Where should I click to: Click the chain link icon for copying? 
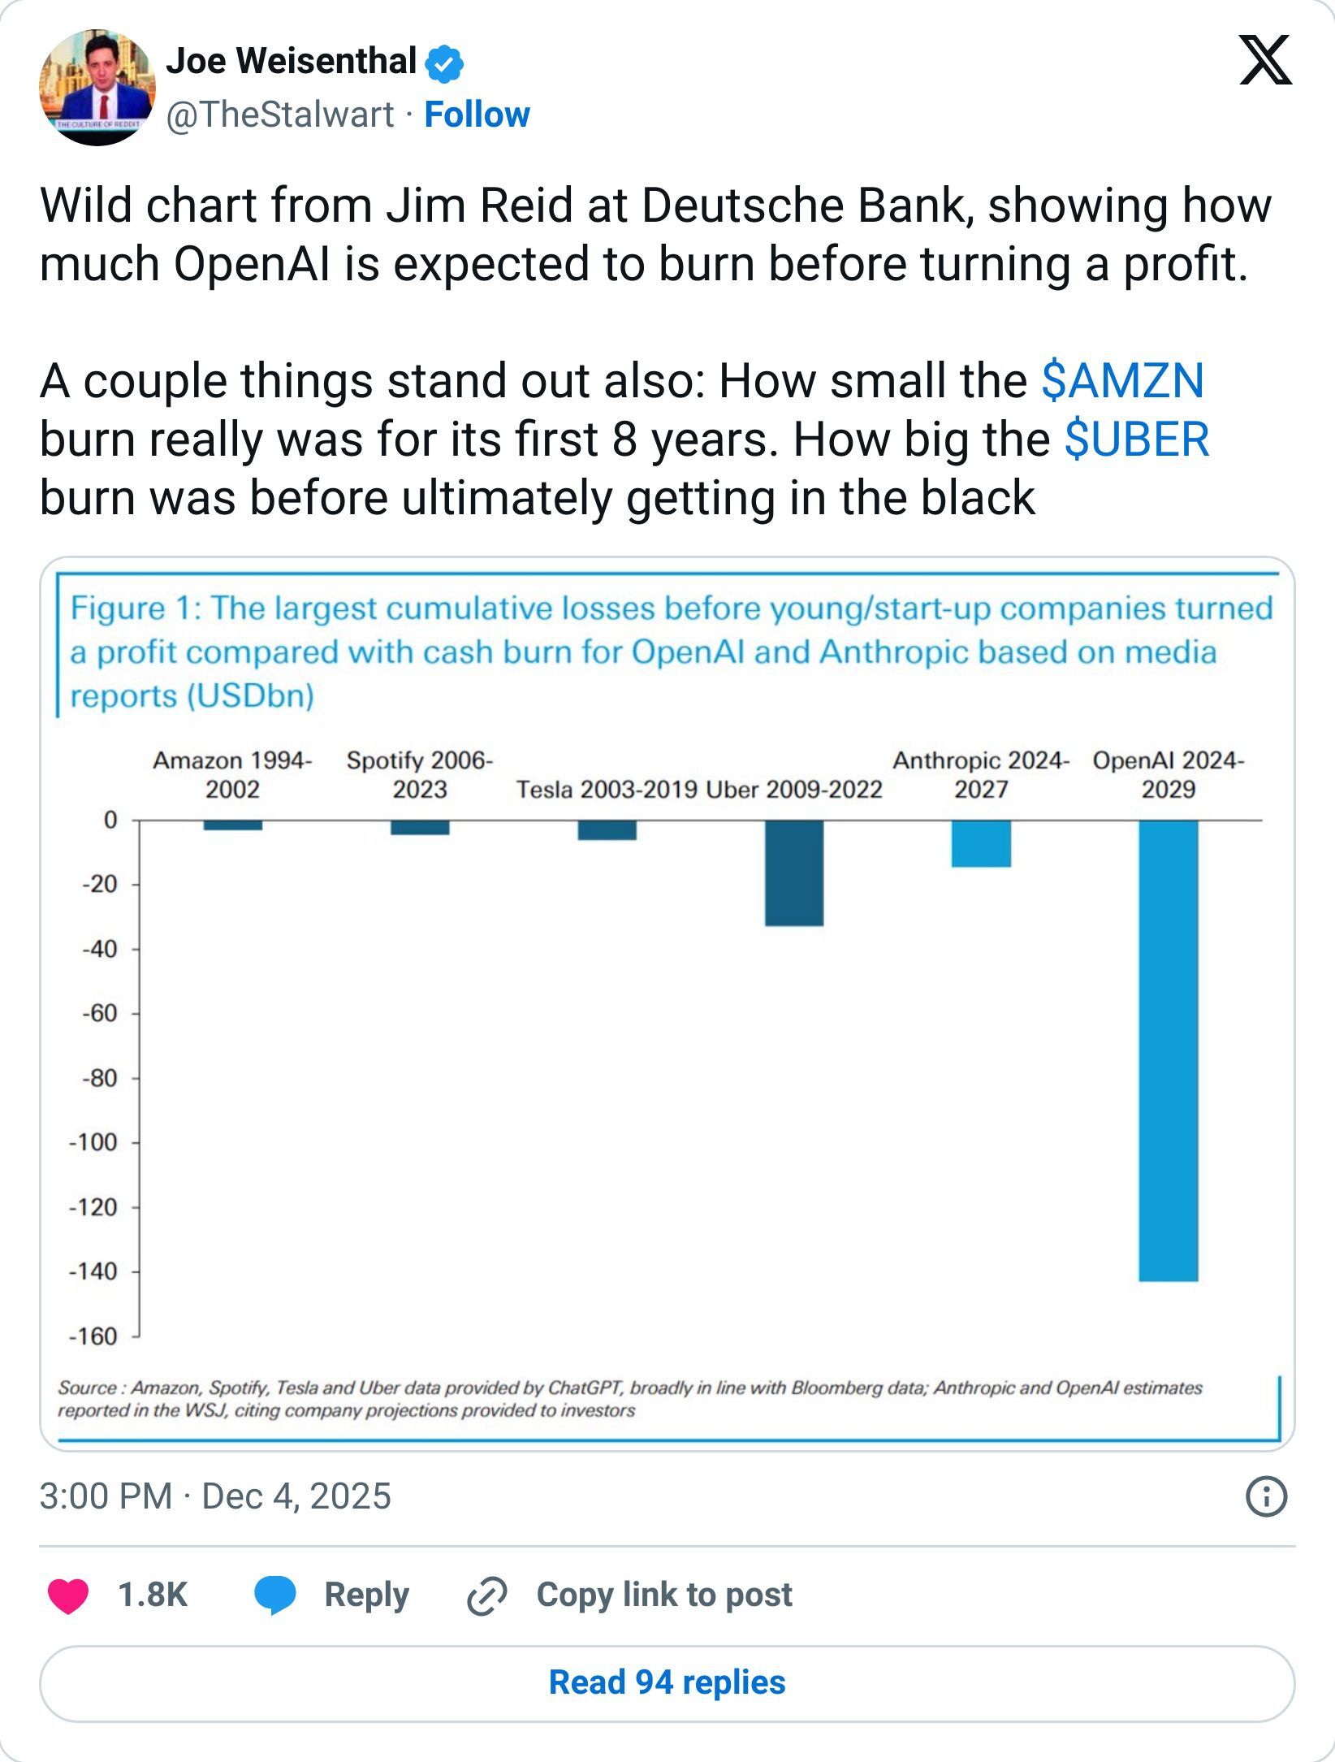point(484,1595)
